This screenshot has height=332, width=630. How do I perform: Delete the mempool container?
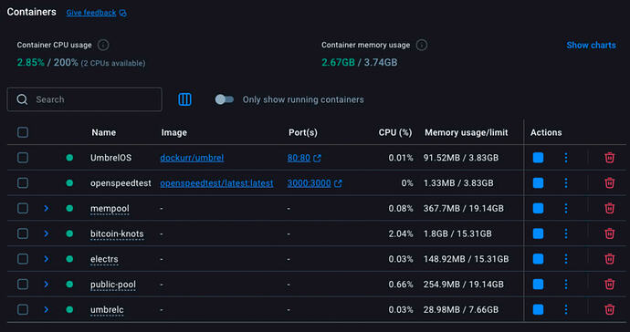click(610, 208)
